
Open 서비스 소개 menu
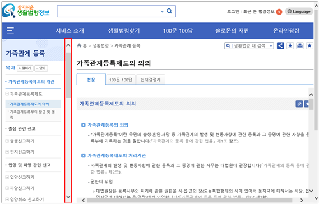tap(70, 30)
